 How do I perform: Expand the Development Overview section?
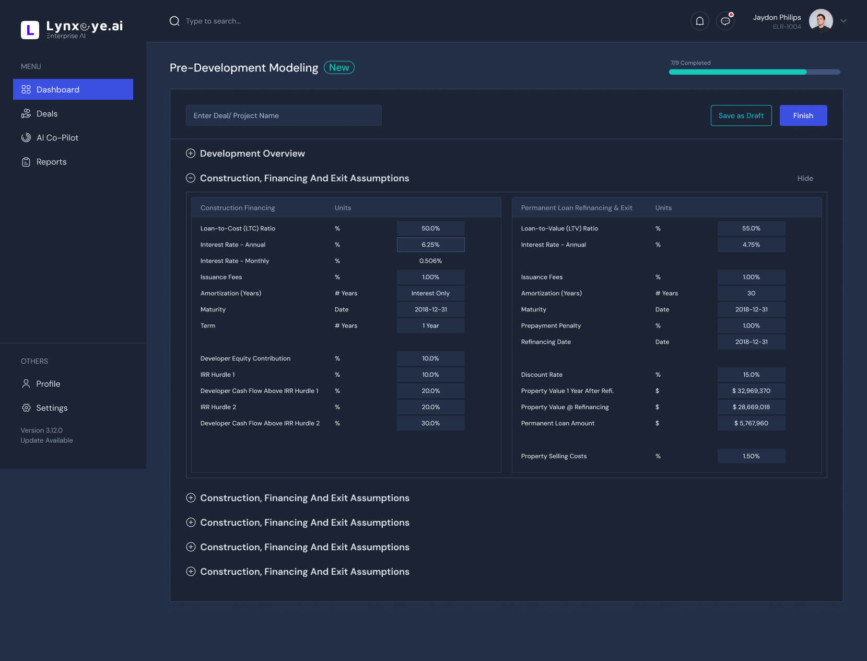click(x=191, y=154)
